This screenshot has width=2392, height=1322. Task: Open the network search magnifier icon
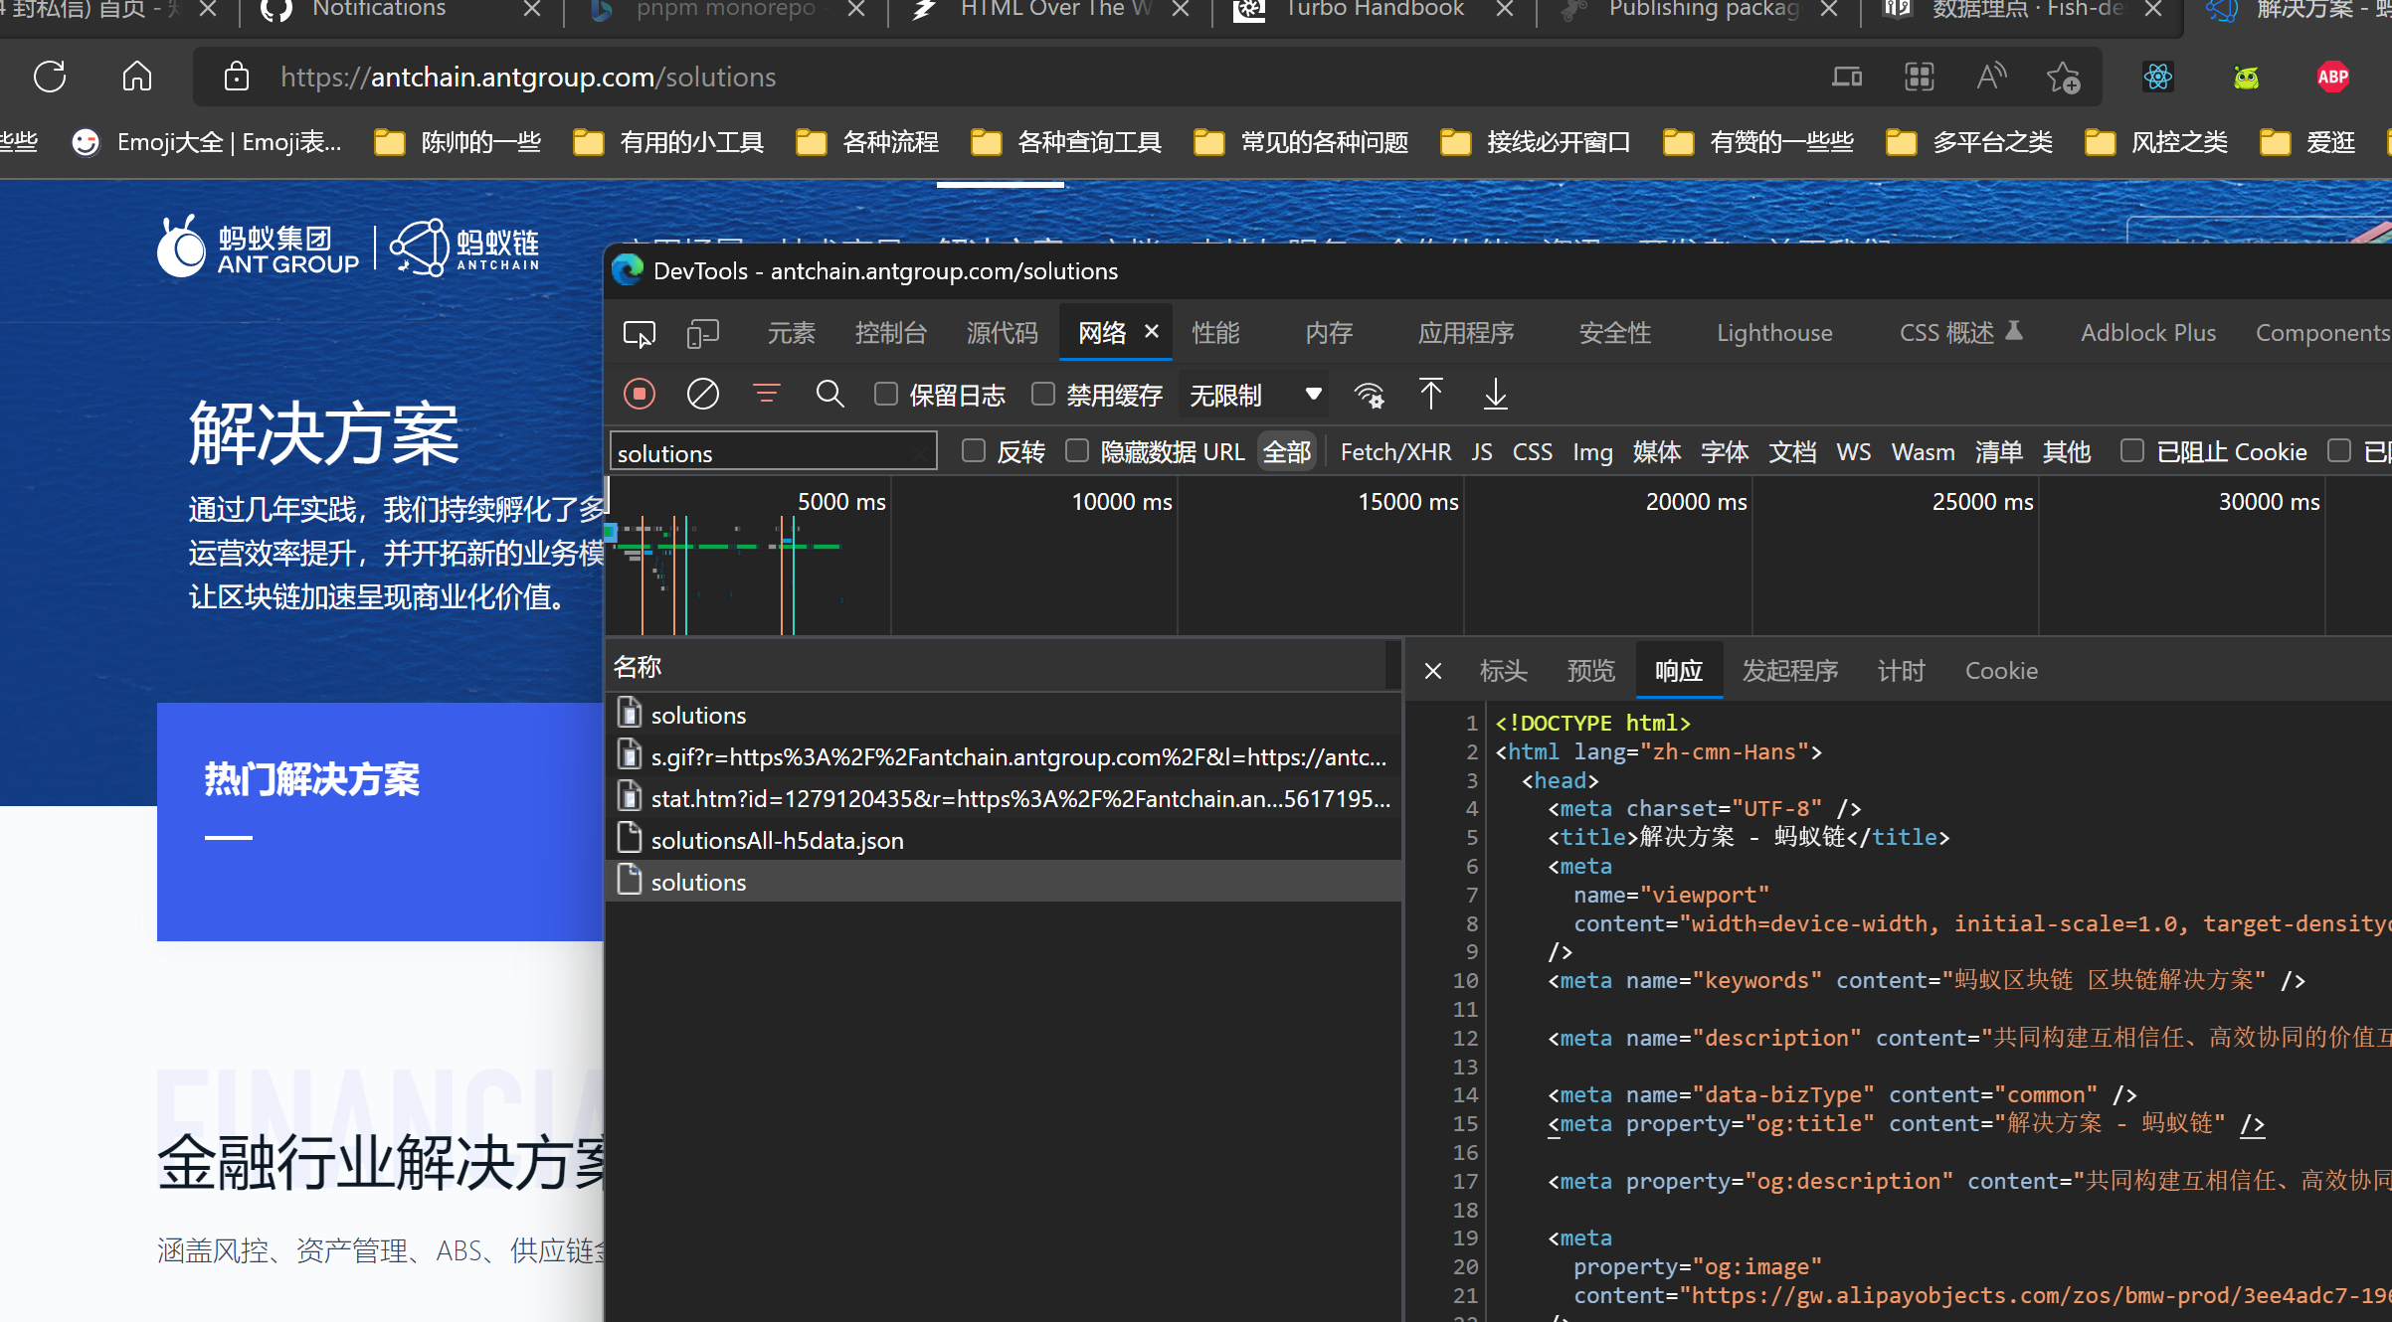[x=829, y=395]
